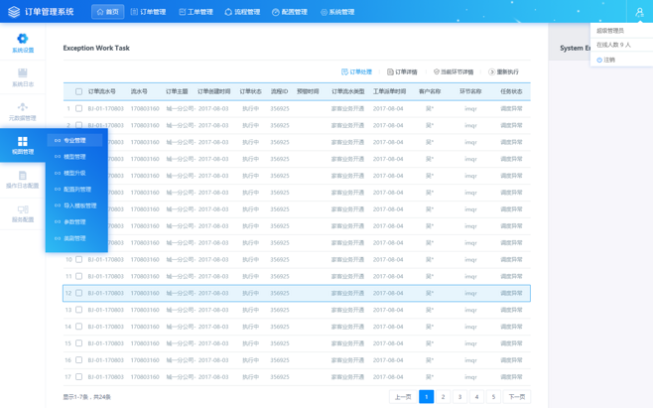Go to next page with 下一页
Screen dimensions: 653x408
tap(517, 397)
